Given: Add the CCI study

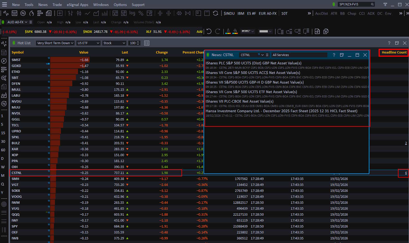Looking at the screenshot, I should [362, 13].
